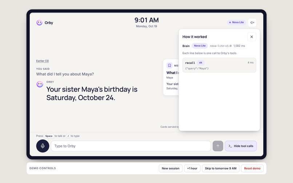Click the DEMO CONTROLS label

click(x=43, y=168)
